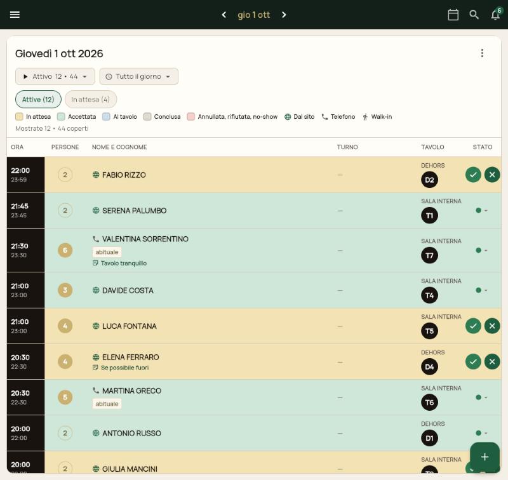The image size is (508, 480).
Task: Click the Accettata legend color swatch
Action: click(x=61, y=117)
